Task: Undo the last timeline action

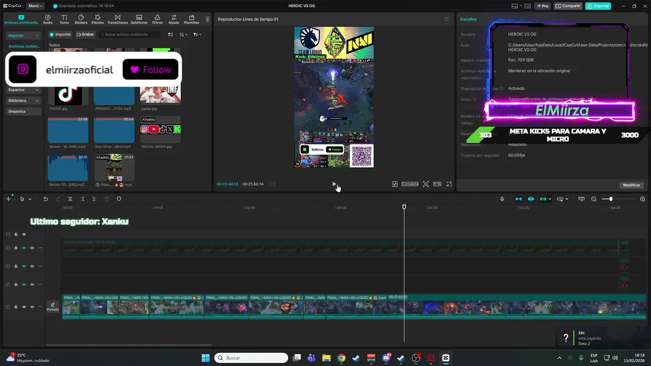Action: pos(45,199)
